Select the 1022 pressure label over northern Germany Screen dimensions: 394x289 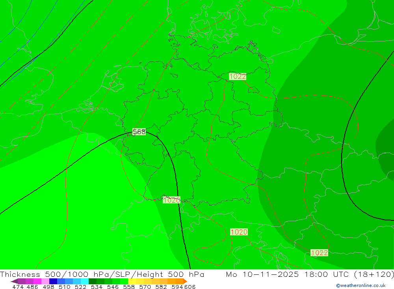click(x=238, y=76)
